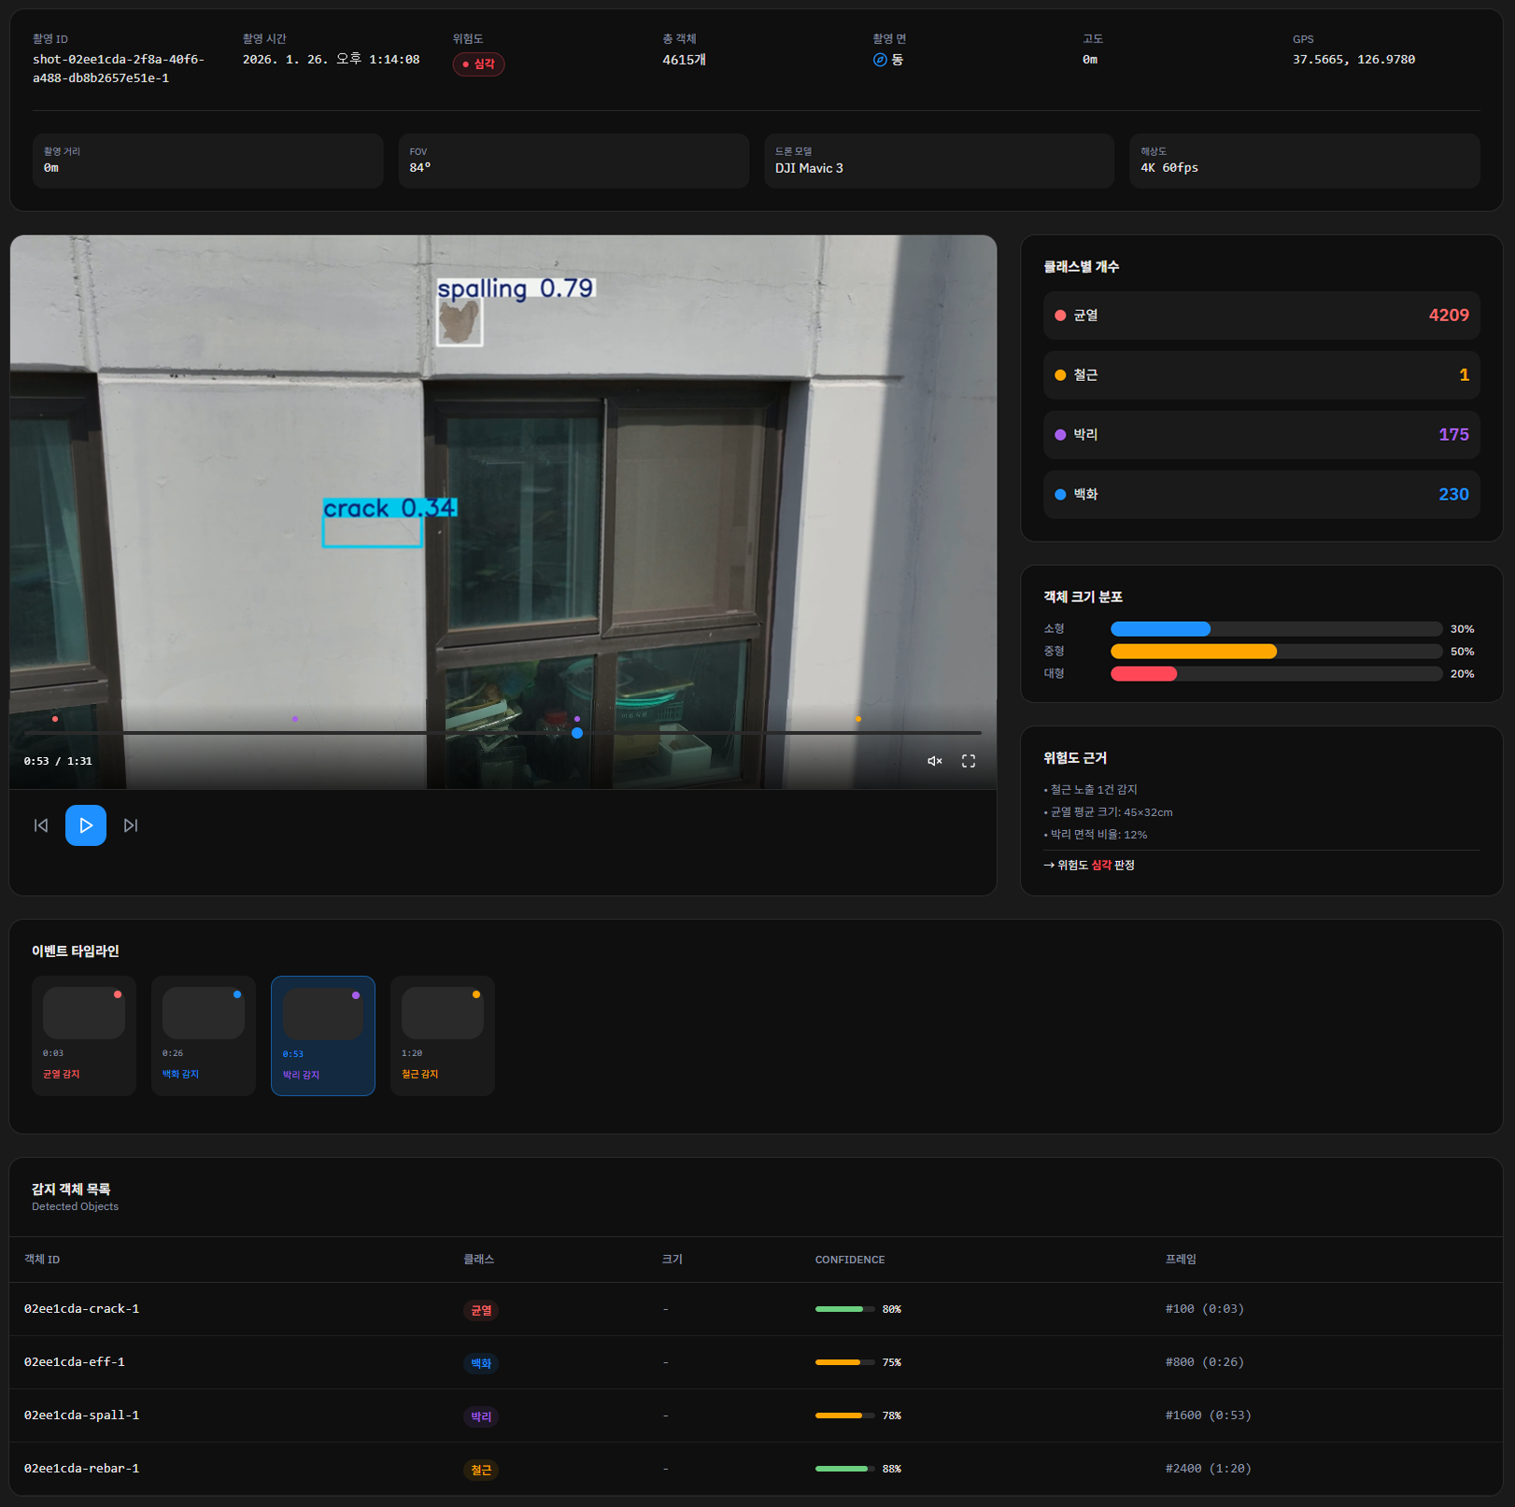Jump to the purple marker near the start
Viewport: 1515px width, 1507px height.
(x=295, y=719)
